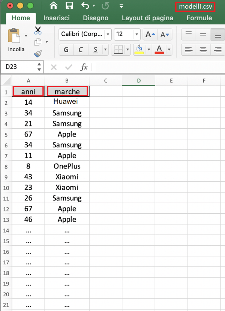Align cell content to top
Viewport: 225px width, 311px height.
click(x=189, y=34)
